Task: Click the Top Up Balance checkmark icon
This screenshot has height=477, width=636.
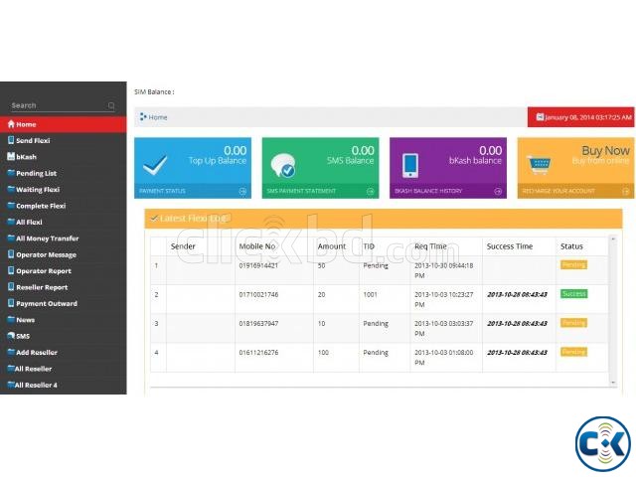Action: pyautogui.click(x=154, y=164)
